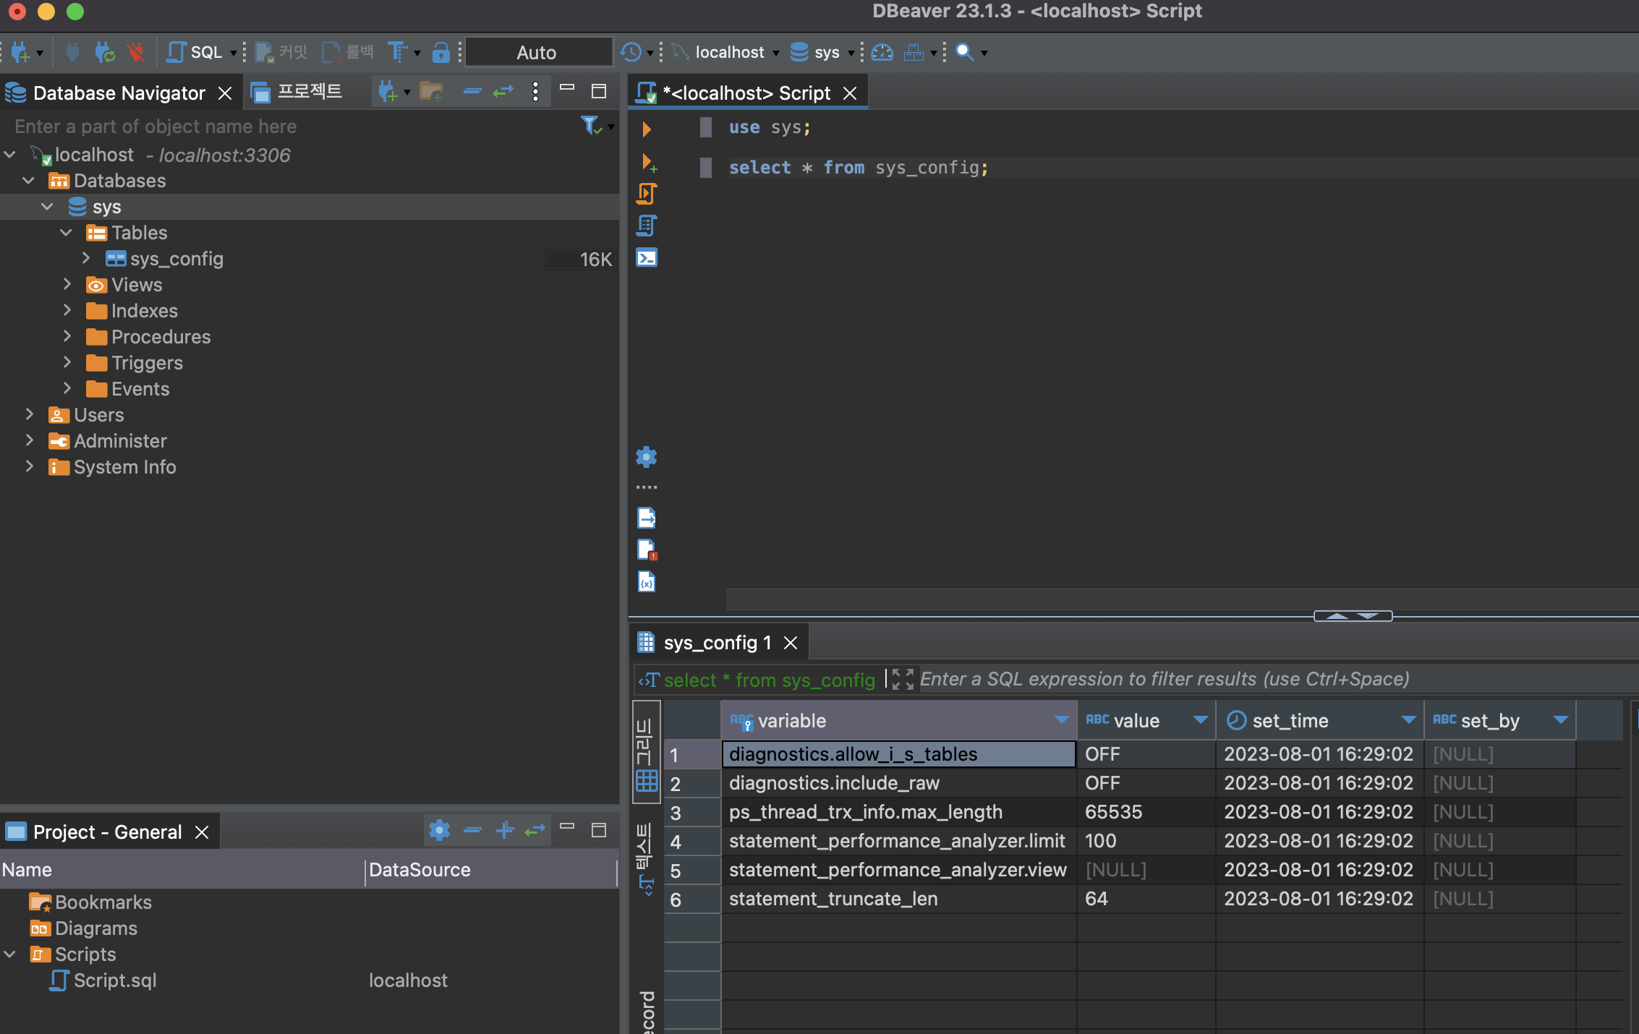Open the sys active schema dropdown

[x=822, y=52]
